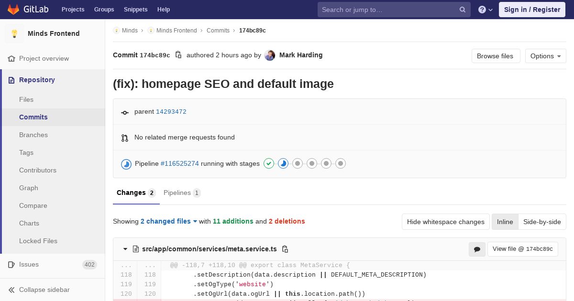Copy file path of meta.service.ts
The height and width of the screenshot is (301, 574).
[285, 249]
